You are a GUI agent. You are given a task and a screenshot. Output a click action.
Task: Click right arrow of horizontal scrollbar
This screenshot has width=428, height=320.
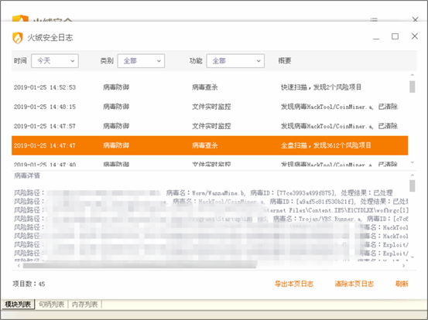pos(404,265)
